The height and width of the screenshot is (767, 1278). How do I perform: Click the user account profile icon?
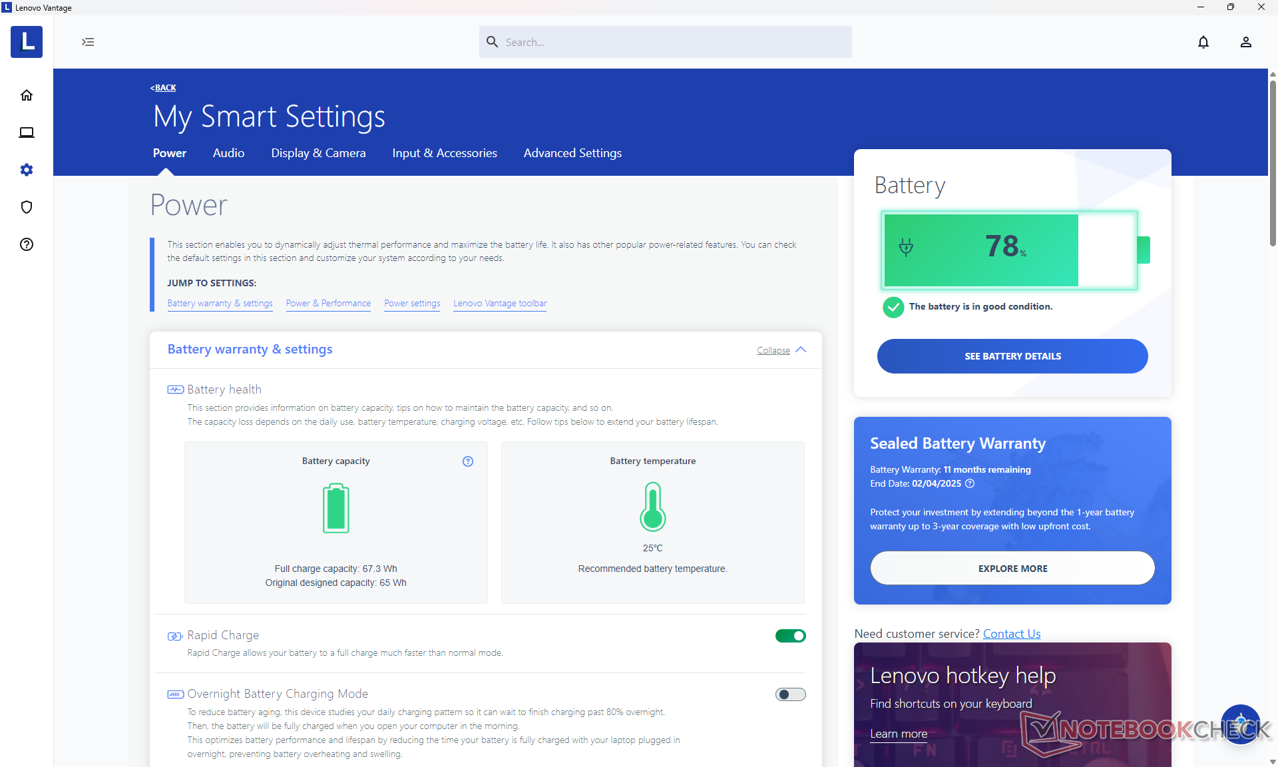pyautogui.click(x=1245, y=42)
